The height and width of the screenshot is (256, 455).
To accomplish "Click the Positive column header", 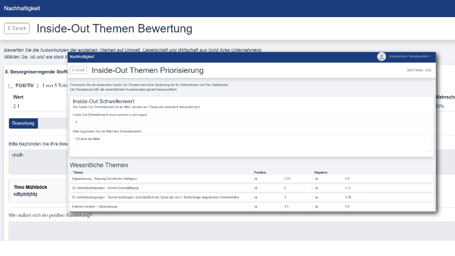I will [260, 172].
